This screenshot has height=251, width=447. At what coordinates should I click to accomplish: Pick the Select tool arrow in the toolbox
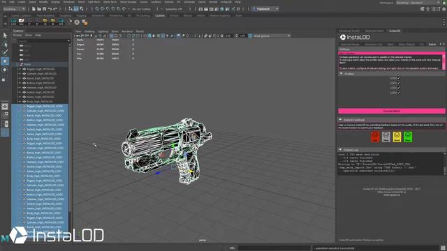(x=5, y=36)
